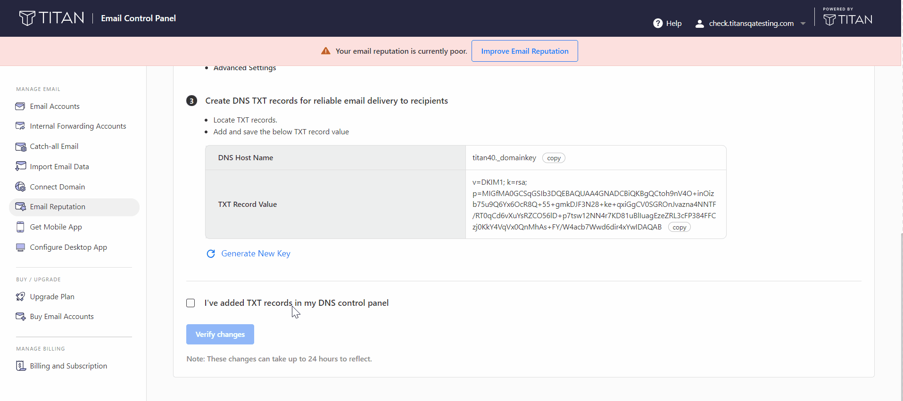Screen dimensions: 903x401
Task: Click the Verify changes button
Action: (220, 334)
